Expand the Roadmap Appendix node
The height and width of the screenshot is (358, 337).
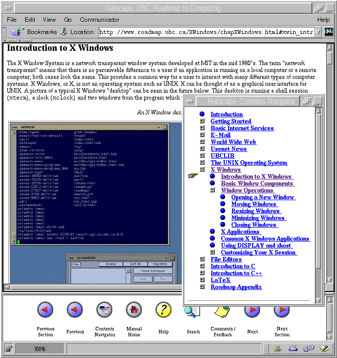pyautogui.click(x=202, y=286)
